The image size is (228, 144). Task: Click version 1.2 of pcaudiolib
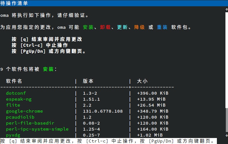click(87, 117)
